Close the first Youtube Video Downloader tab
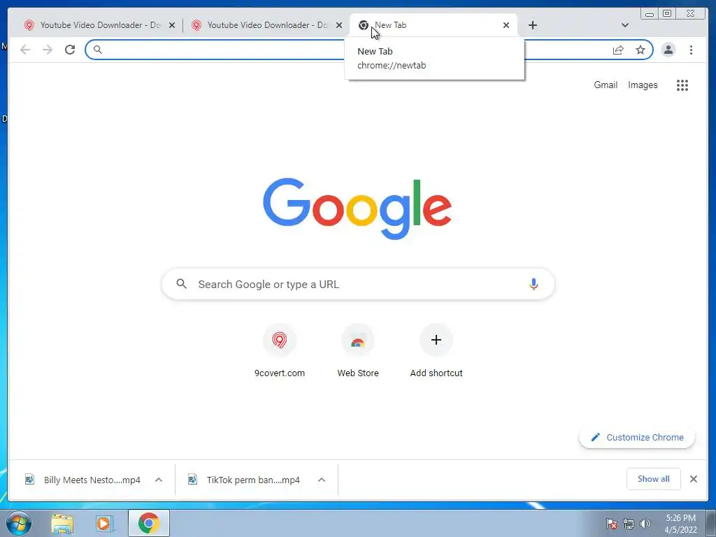 172,25
